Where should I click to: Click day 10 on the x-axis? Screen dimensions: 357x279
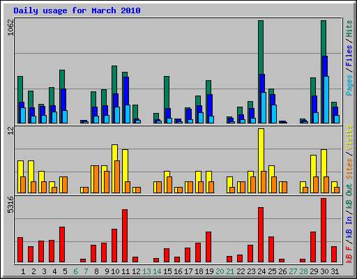click(x=115, y=271)
